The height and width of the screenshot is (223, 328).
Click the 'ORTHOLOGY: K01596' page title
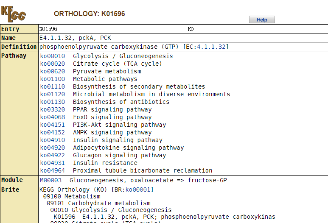point(90,14)
